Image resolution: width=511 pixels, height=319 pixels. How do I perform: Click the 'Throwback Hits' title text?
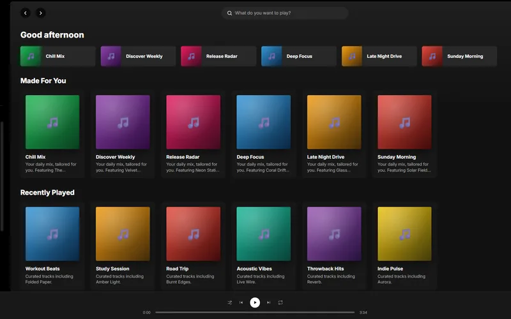[326, 269]
